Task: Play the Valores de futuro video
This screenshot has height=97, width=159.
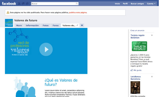Action: (x=46, y=49)
